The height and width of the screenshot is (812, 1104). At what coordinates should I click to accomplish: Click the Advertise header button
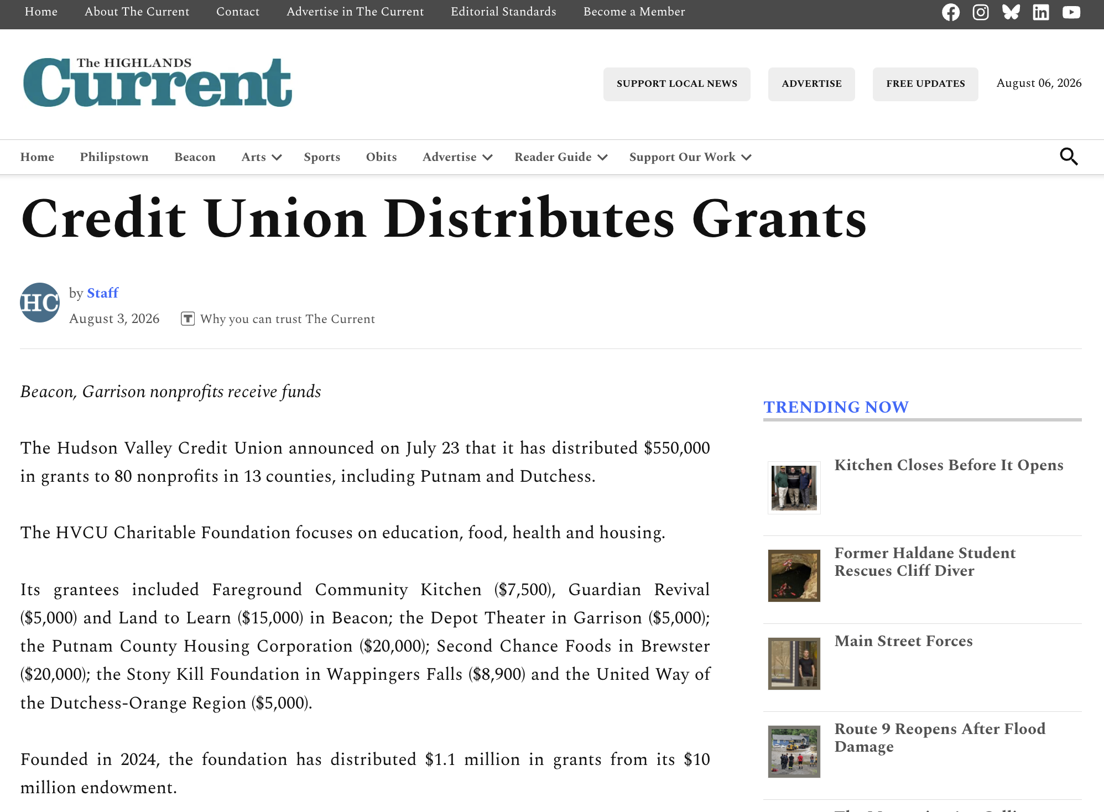pyautogui.click(x=811, y=84)
